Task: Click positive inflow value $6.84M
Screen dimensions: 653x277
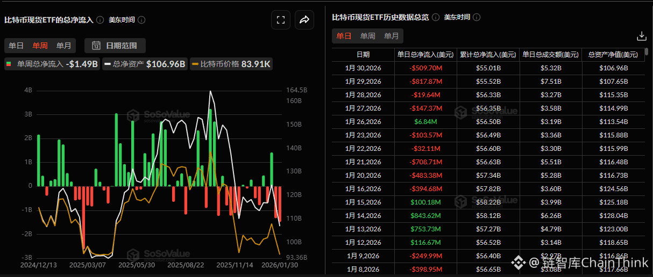Action: pyautogui.click(x=425, y=122)
